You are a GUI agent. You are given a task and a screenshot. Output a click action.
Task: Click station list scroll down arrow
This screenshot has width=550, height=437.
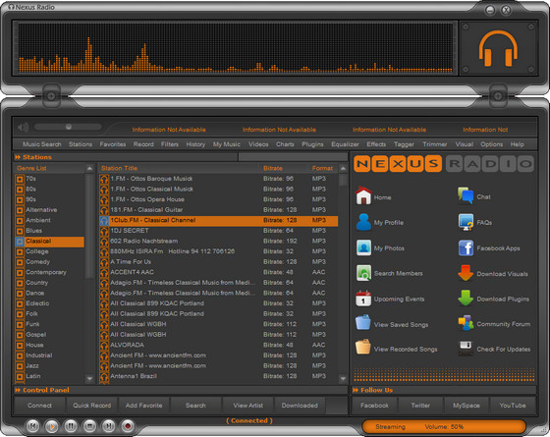(343, 378)
